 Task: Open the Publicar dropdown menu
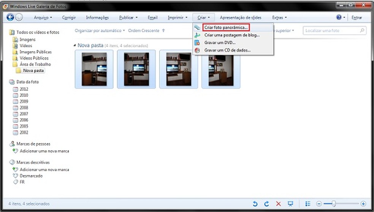coord(128,18)
